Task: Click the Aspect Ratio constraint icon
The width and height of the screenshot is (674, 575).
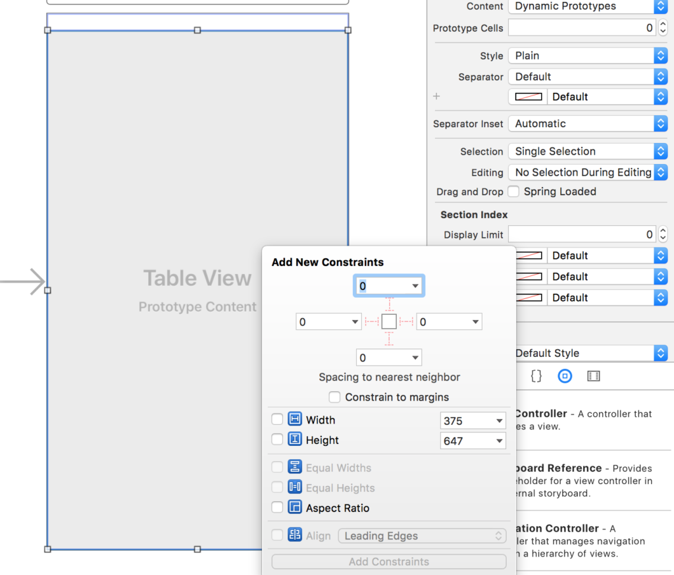Action: (295, 508)
